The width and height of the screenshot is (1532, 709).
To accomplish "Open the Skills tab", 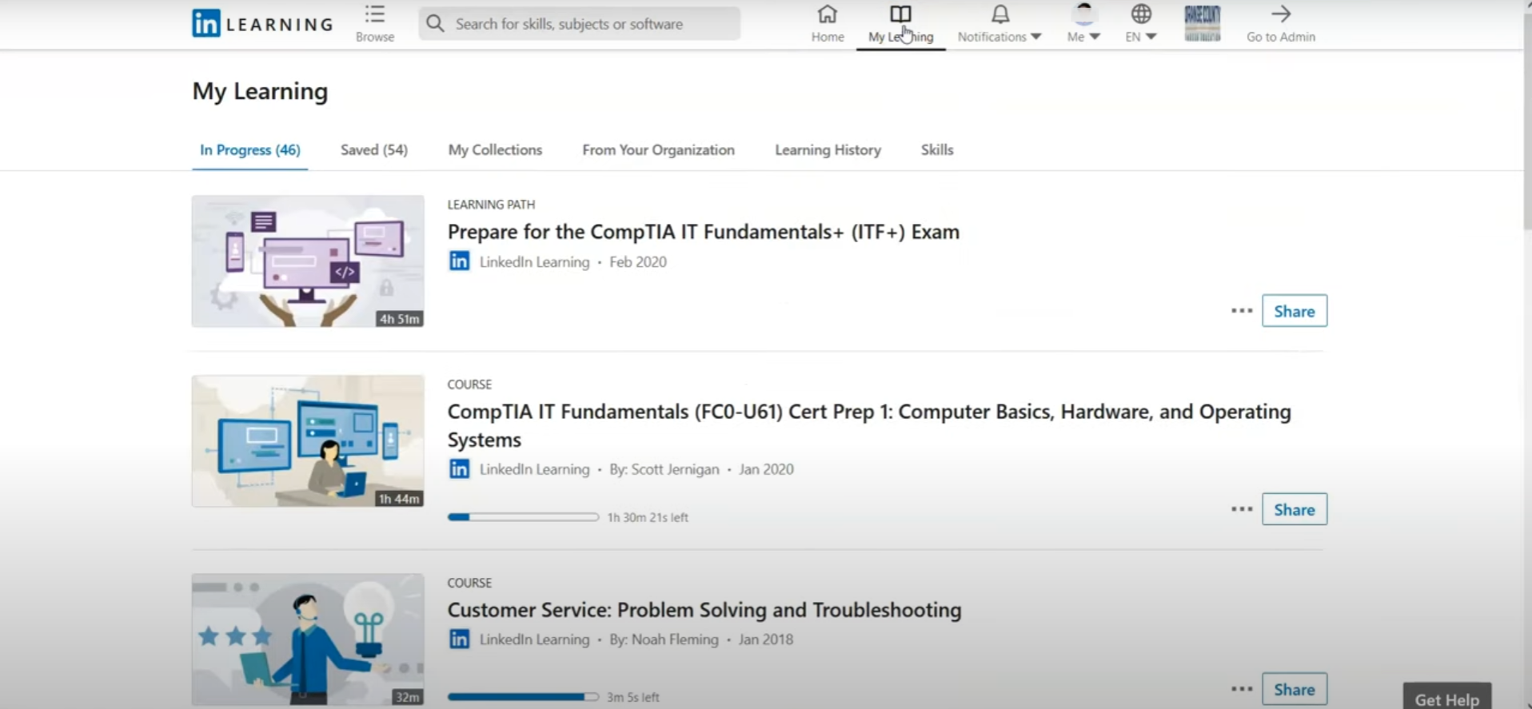I will click(937, 149).
